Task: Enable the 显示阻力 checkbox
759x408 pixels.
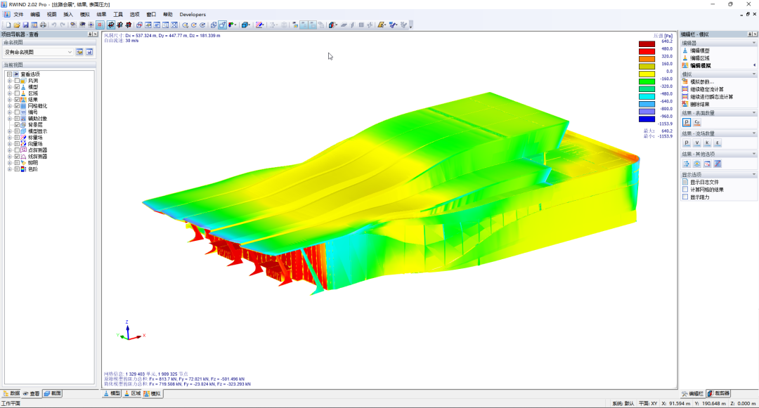Action: click(685, 197)
